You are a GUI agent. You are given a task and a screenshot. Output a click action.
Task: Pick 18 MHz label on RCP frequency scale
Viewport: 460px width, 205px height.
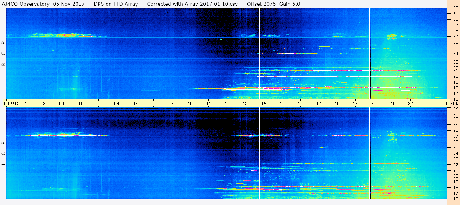pyautogui.click(x=455, y=88)
